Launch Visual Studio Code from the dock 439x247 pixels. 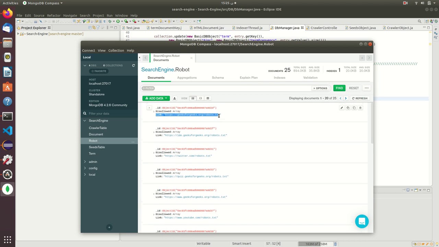8,130
